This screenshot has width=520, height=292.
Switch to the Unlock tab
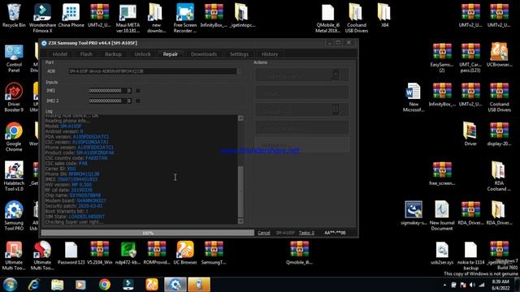click(x=143, y=54)
